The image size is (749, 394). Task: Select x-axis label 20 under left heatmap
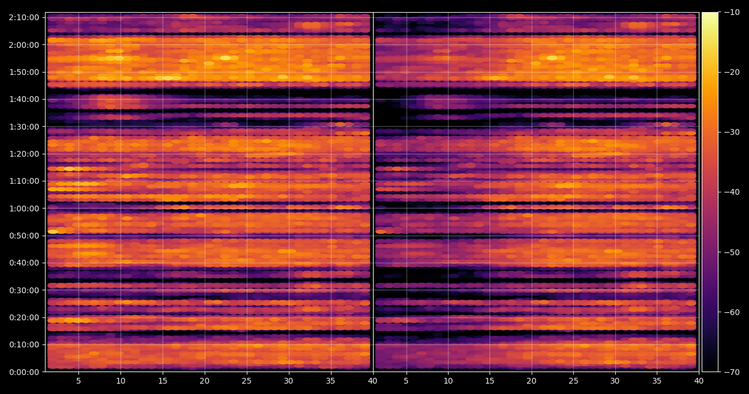click(x=205, y=381)
